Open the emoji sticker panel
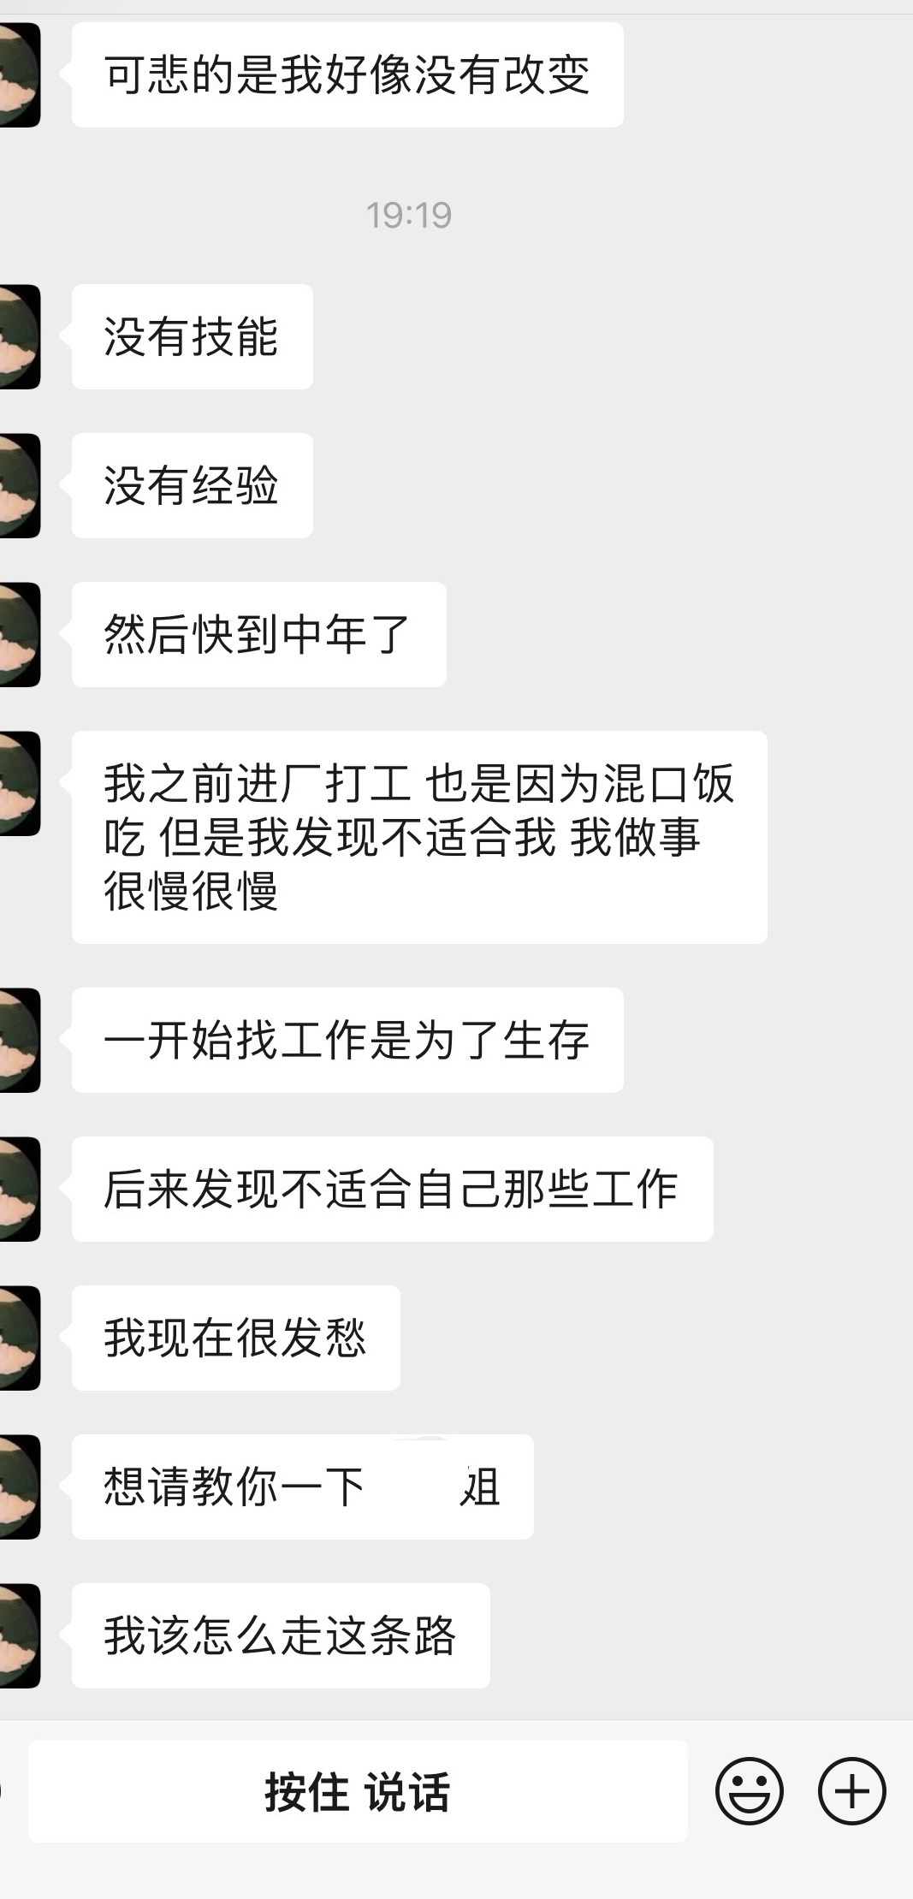The height and width of the screenshot is (1899, 913). click(749, 1791)
